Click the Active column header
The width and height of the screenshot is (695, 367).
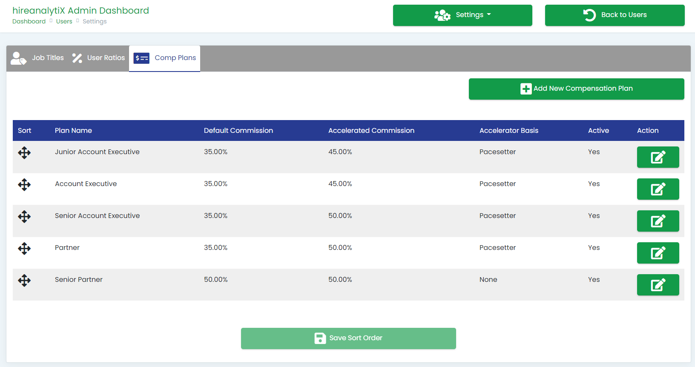coord(598,131)
